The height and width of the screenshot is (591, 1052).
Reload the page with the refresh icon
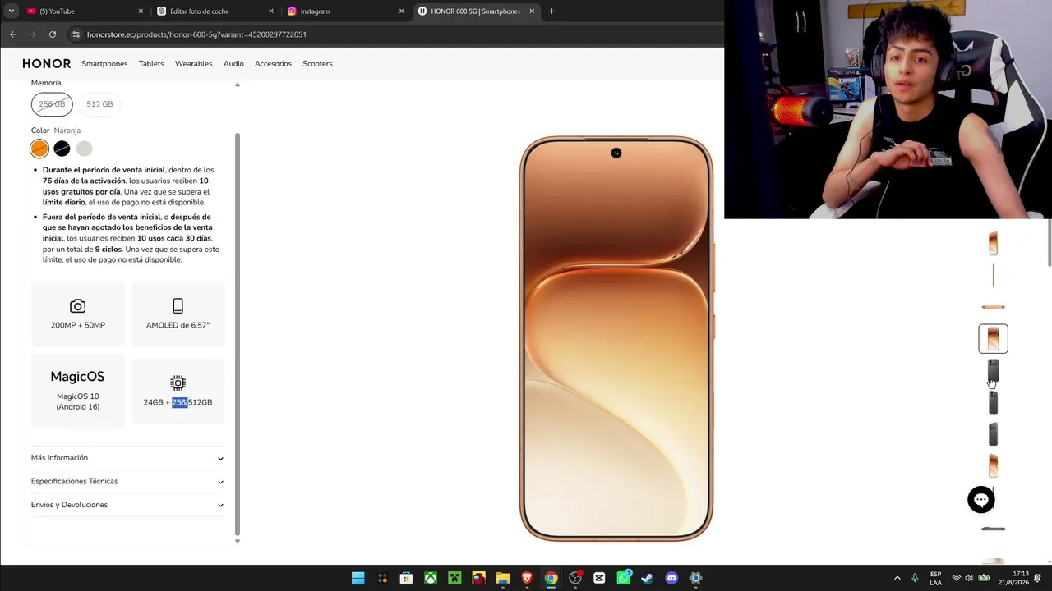[x=53, y=34]
